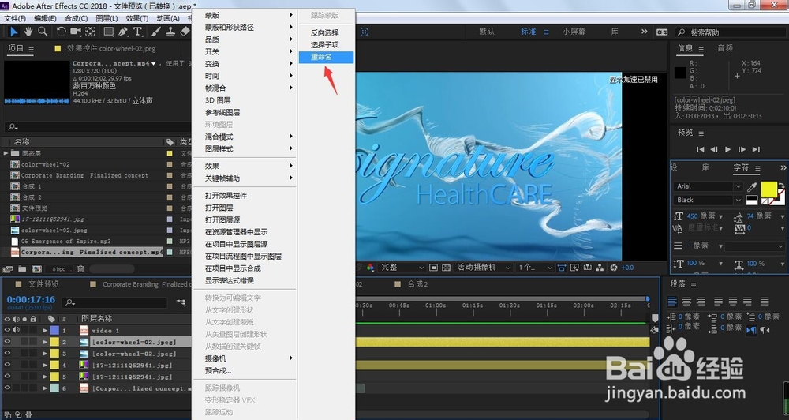
Task: Click the trash delete icon in Project panel
Action: coord(80,269)
